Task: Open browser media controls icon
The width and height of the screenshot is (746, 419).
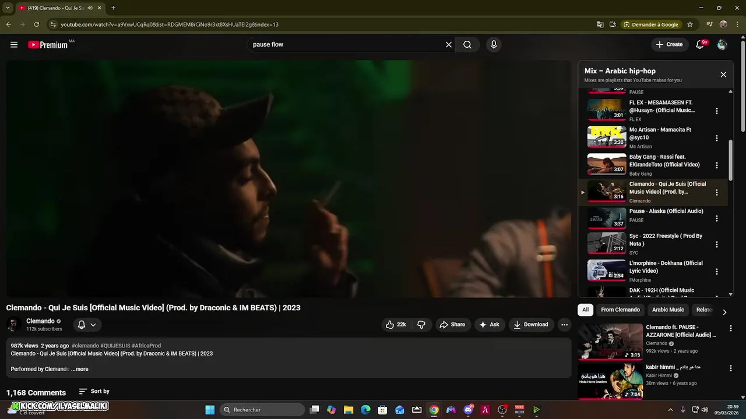Action: [x=709, y=24]
